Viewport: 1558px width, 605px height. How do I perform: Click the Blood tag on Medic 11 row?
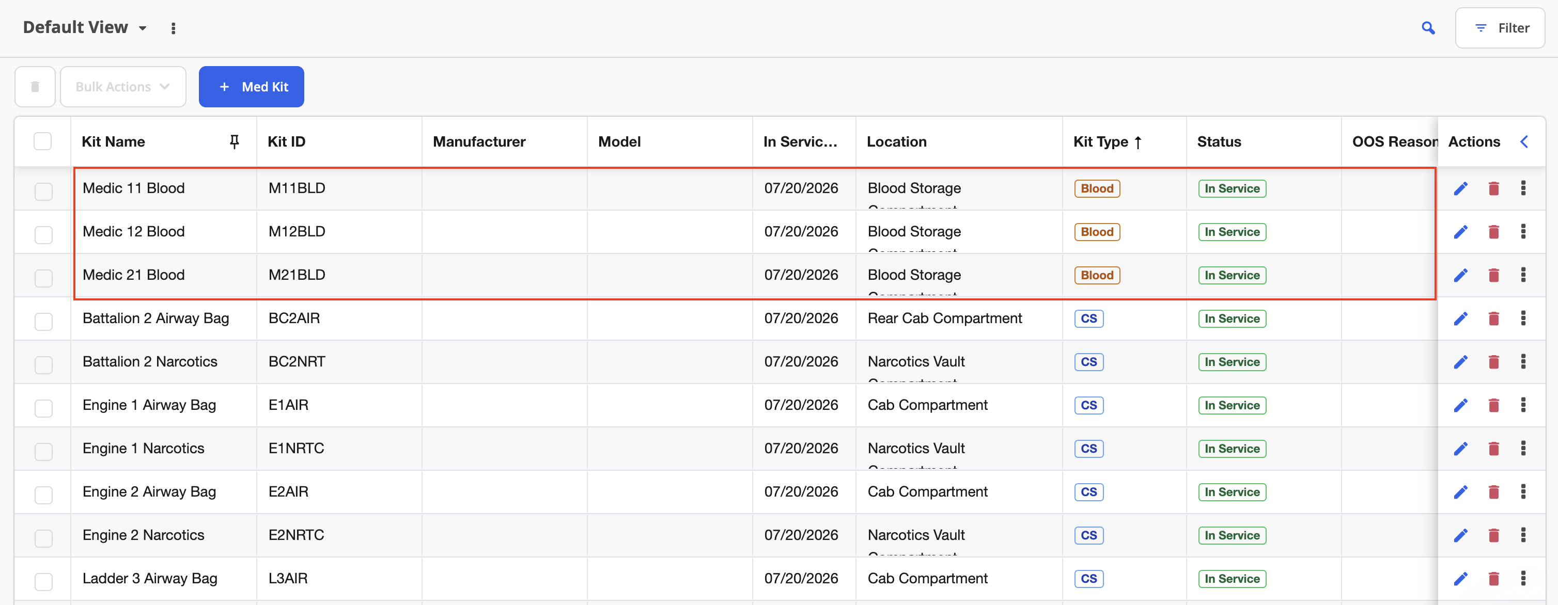click(1097, 188)
